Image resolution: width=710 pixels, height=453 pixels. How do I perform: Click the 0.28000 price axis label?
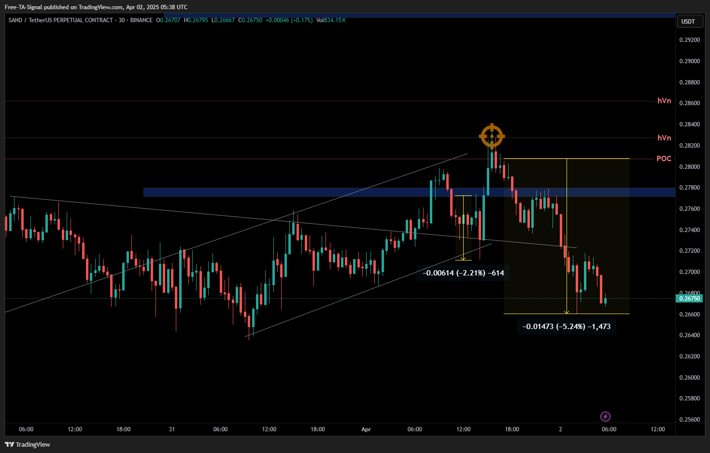[690, 167]
